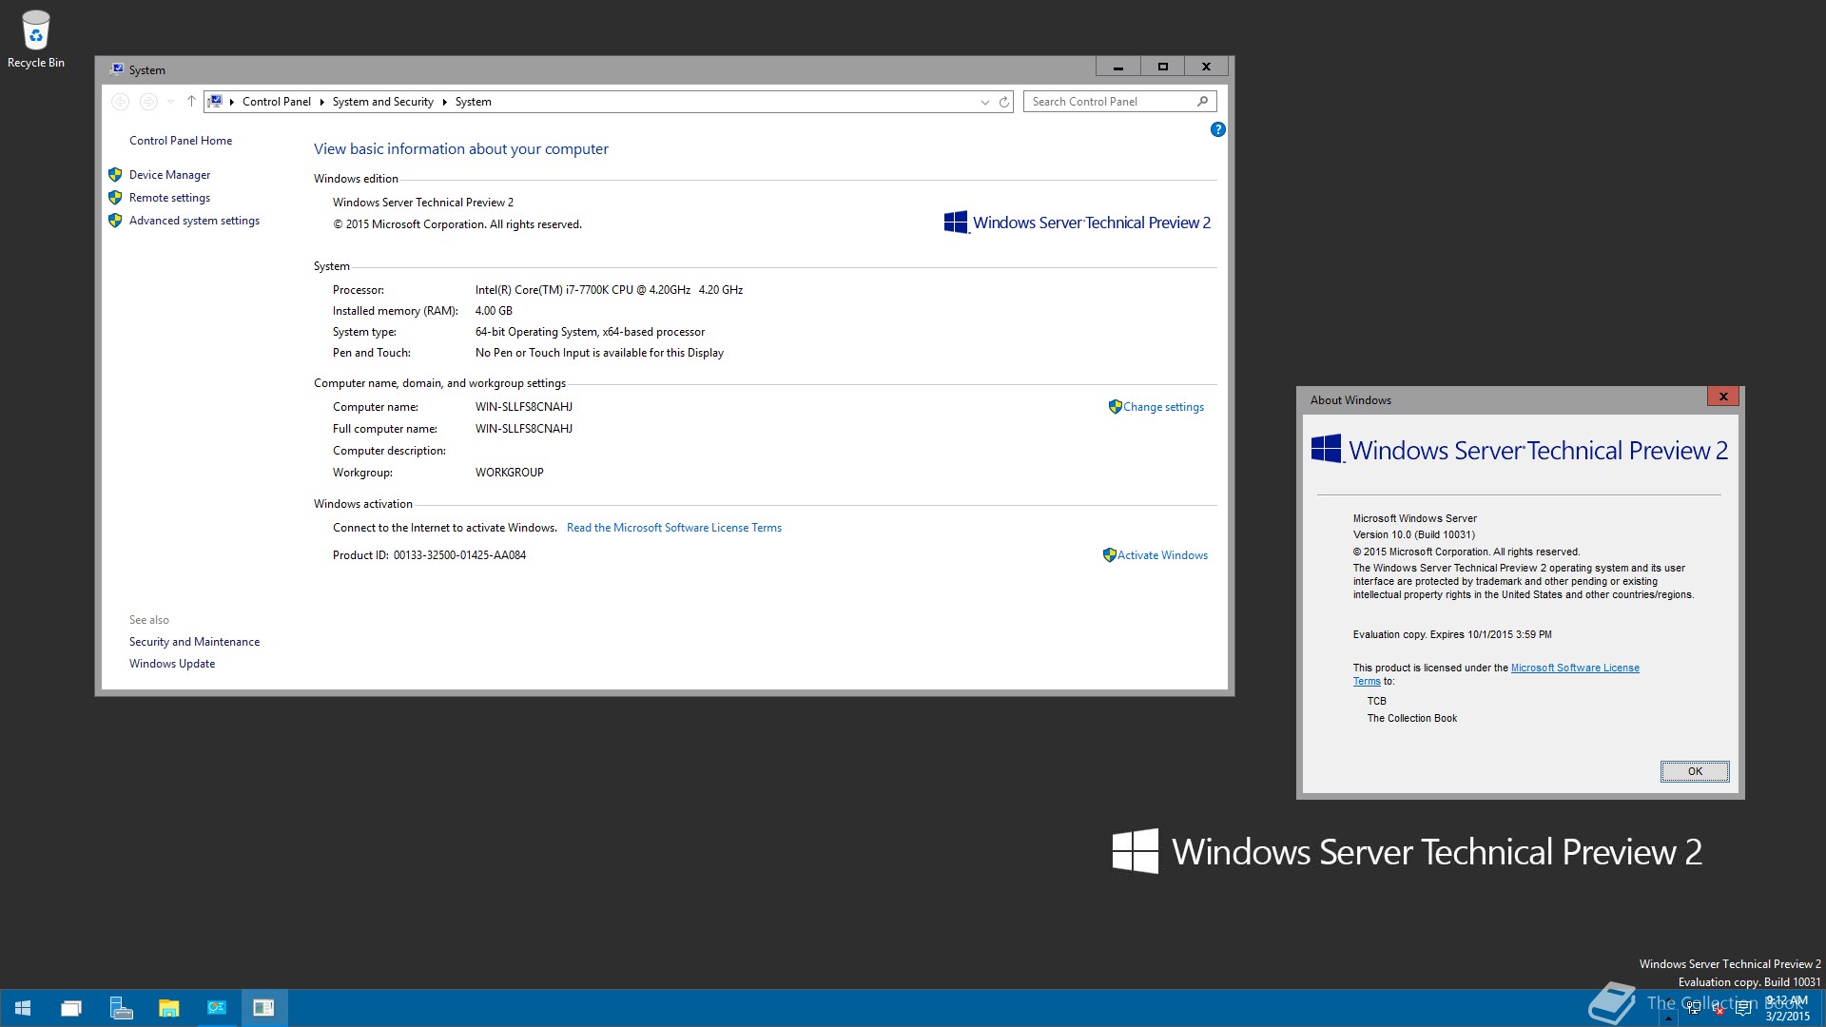
Task: Click the volume tray icon with red X
Action: click(1718, 1010)
